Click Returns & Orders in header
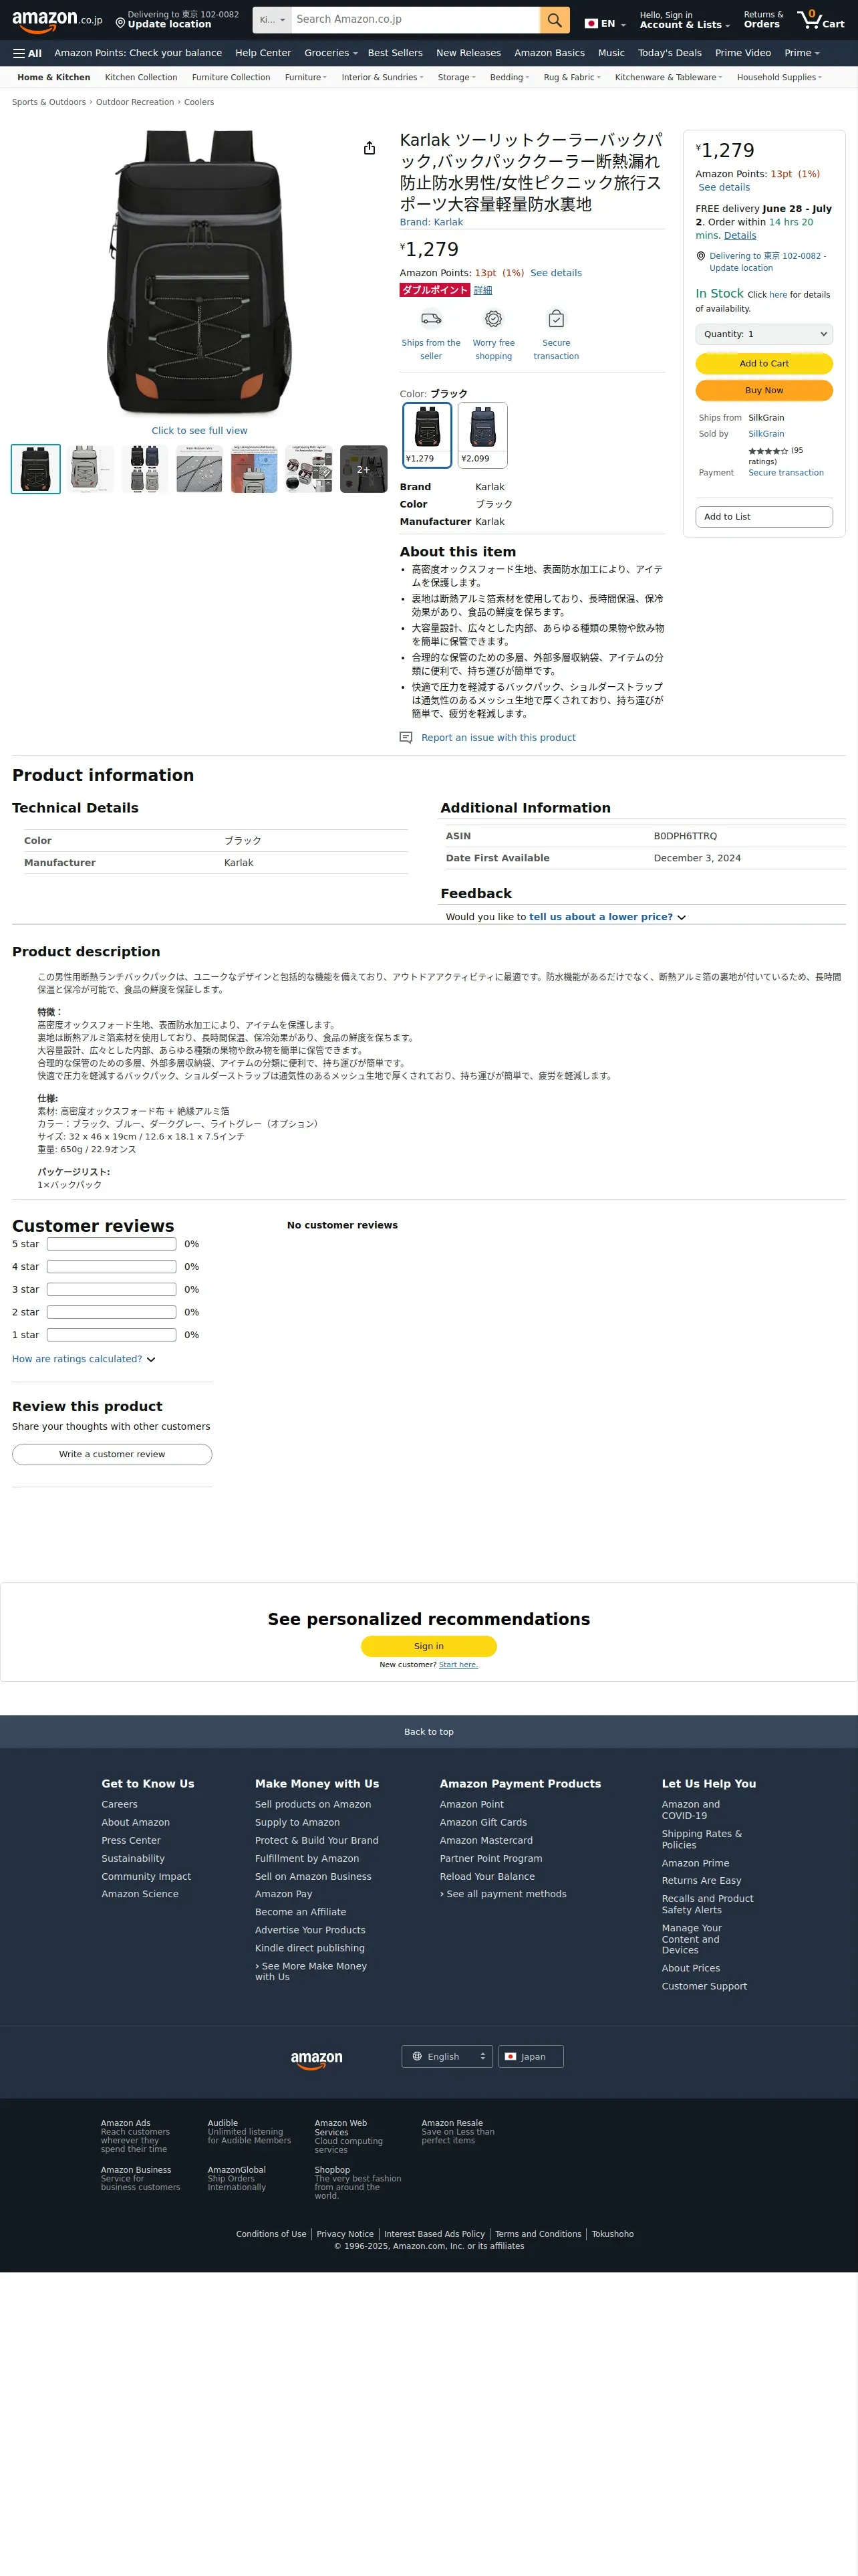 763,20
